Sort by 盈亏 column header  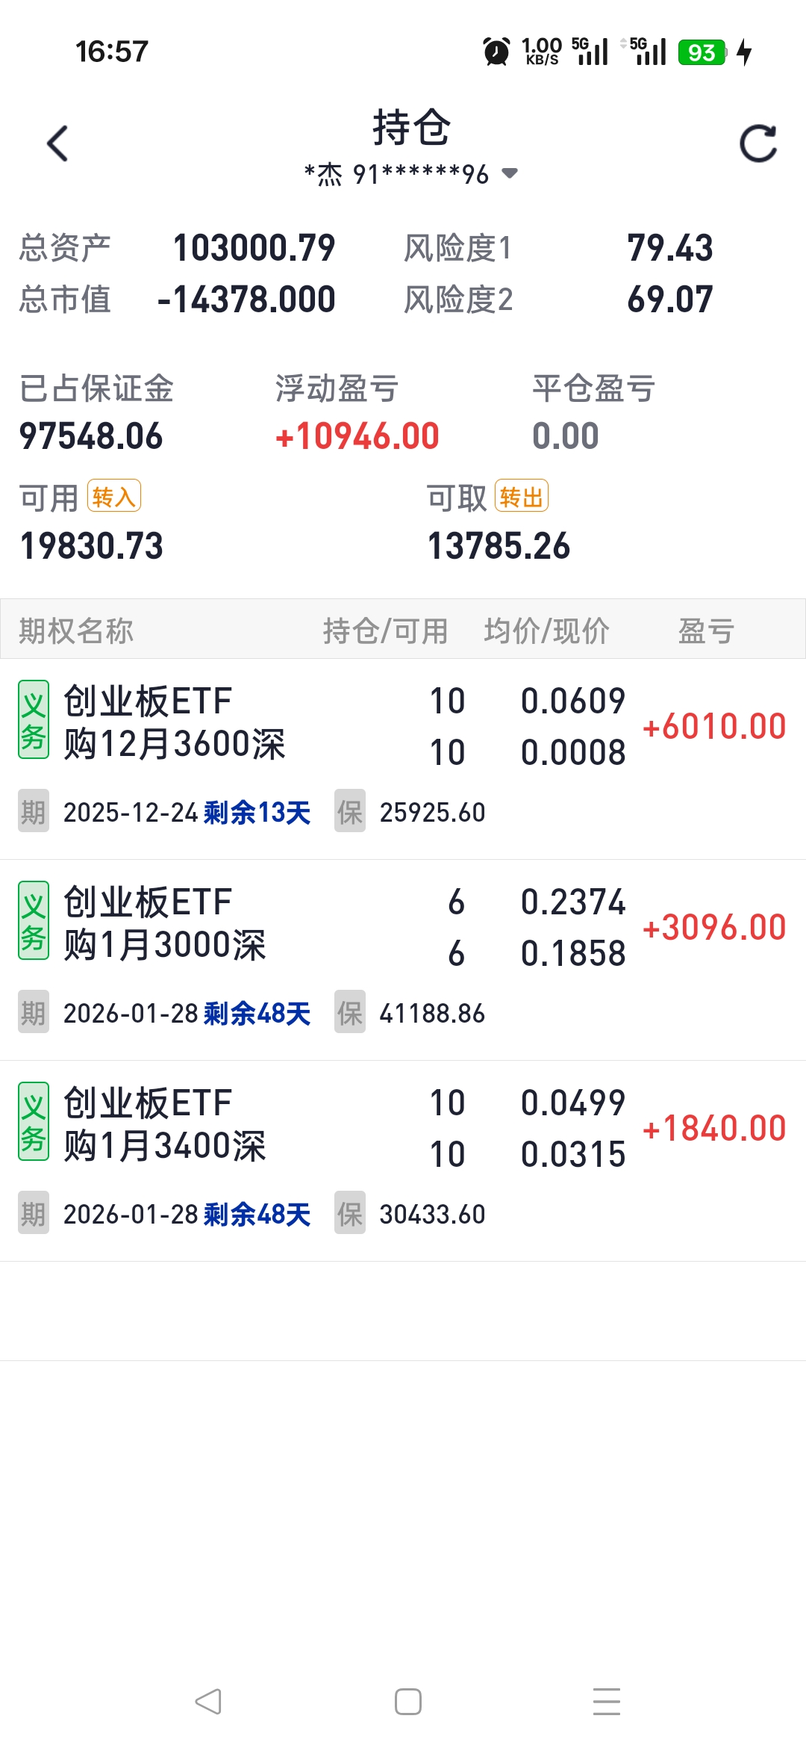click(x=705, y=630)
